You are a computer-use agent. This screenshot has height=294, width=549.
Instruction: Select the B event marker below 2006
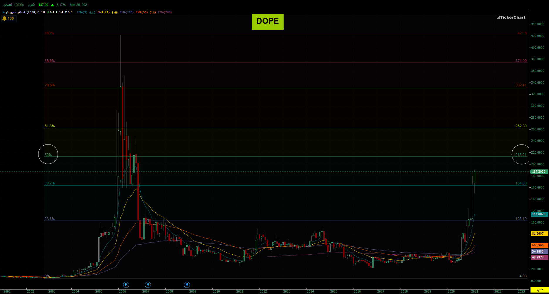126,285
